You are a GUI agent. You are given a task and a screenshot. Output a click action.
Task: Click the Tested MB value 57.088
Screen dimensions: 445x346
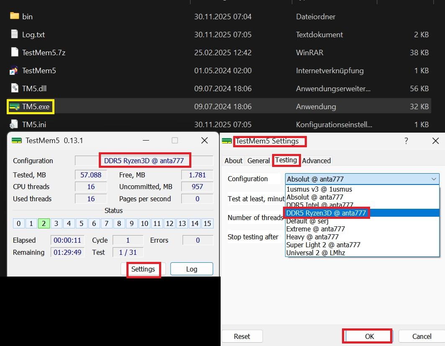tap(91, 175)
